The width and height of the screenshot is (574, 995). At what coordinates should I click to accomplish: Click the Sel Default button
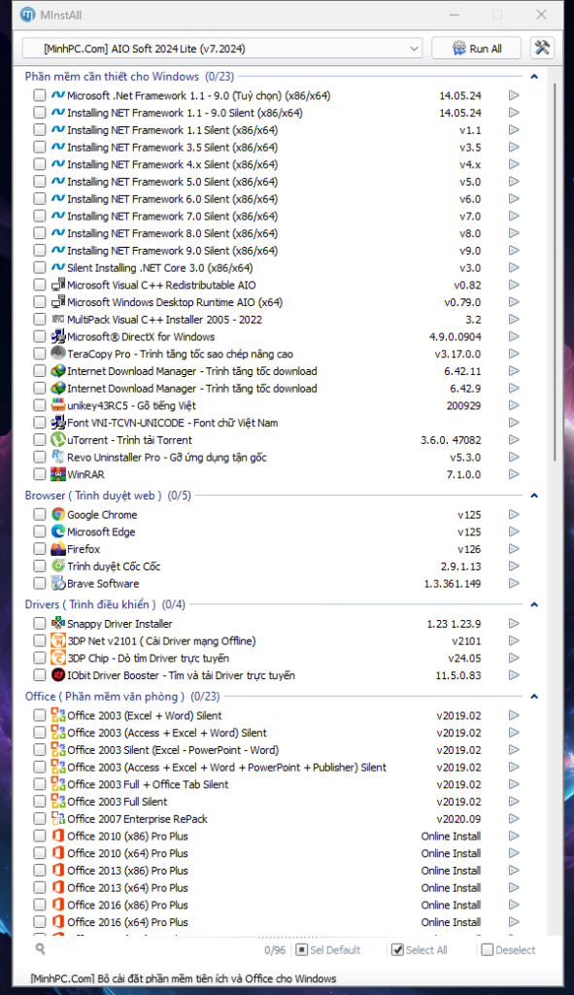328,950
